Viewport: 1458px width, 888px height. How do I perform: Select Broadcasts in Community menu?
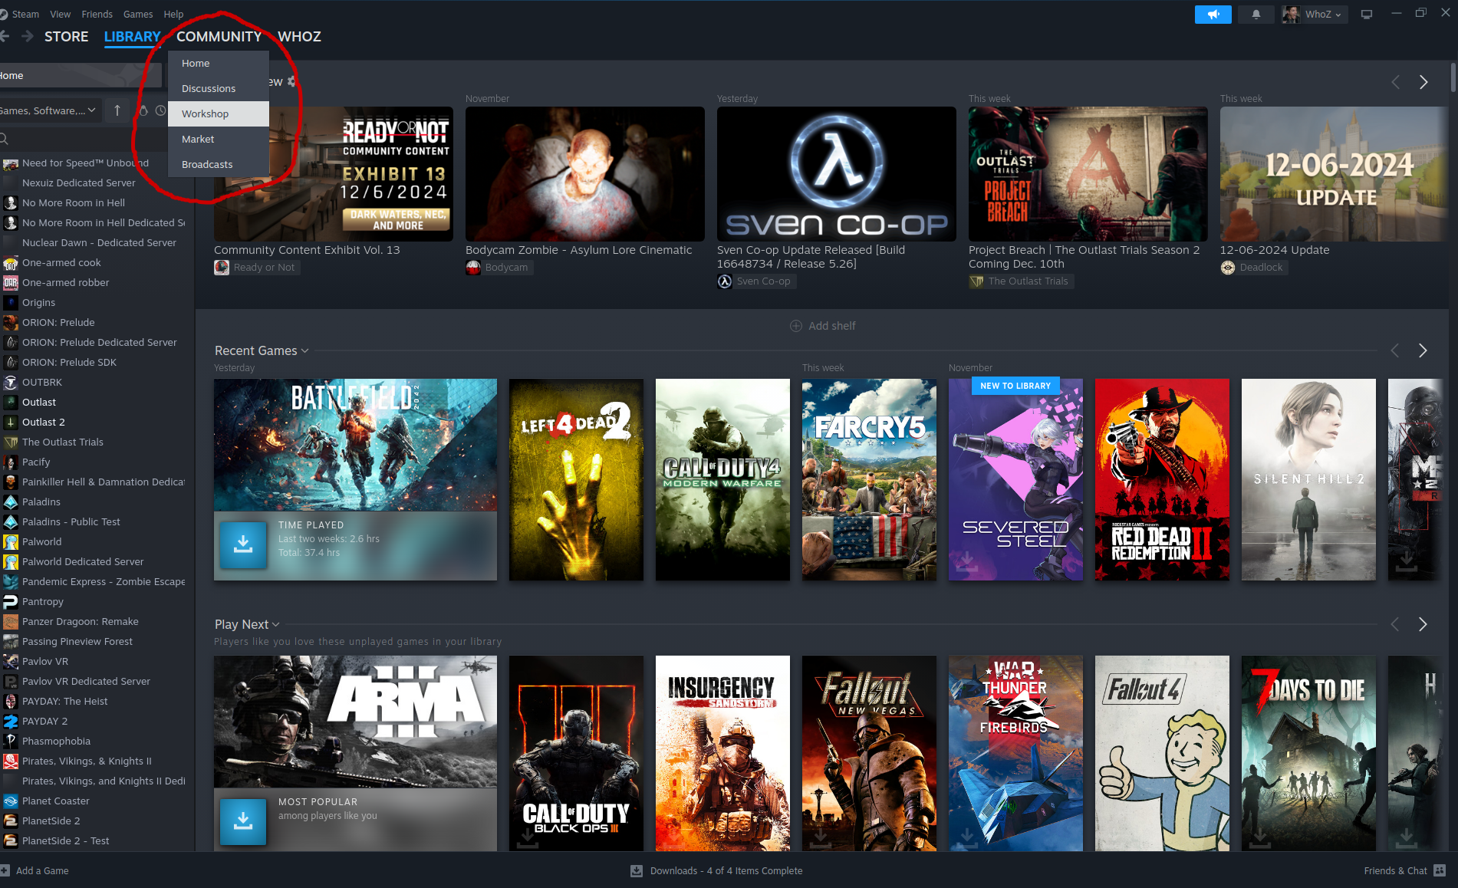219,164
